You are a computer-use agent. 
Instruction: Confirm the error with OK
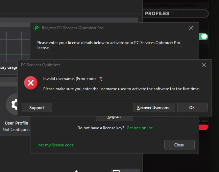pos(192,107)
